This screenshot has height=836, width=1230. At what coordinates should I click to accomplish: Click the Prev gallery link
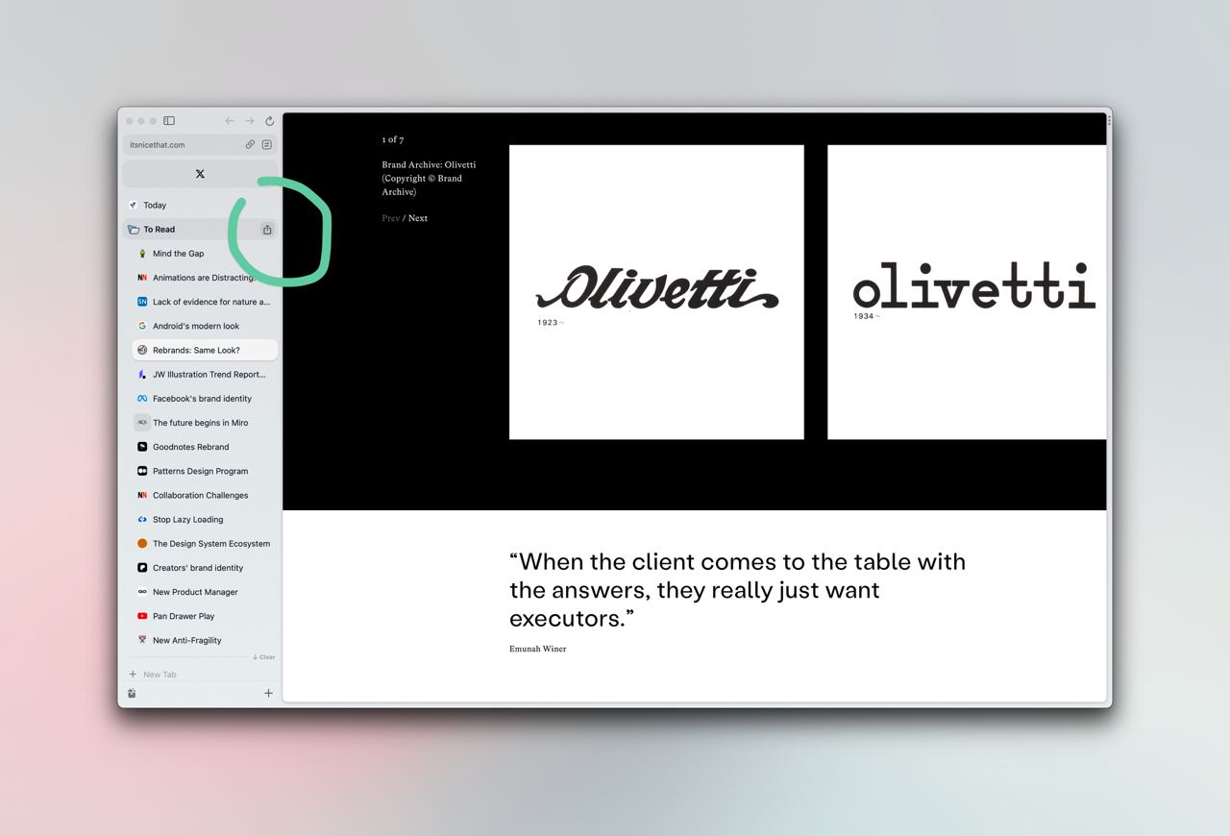point(390,218)
